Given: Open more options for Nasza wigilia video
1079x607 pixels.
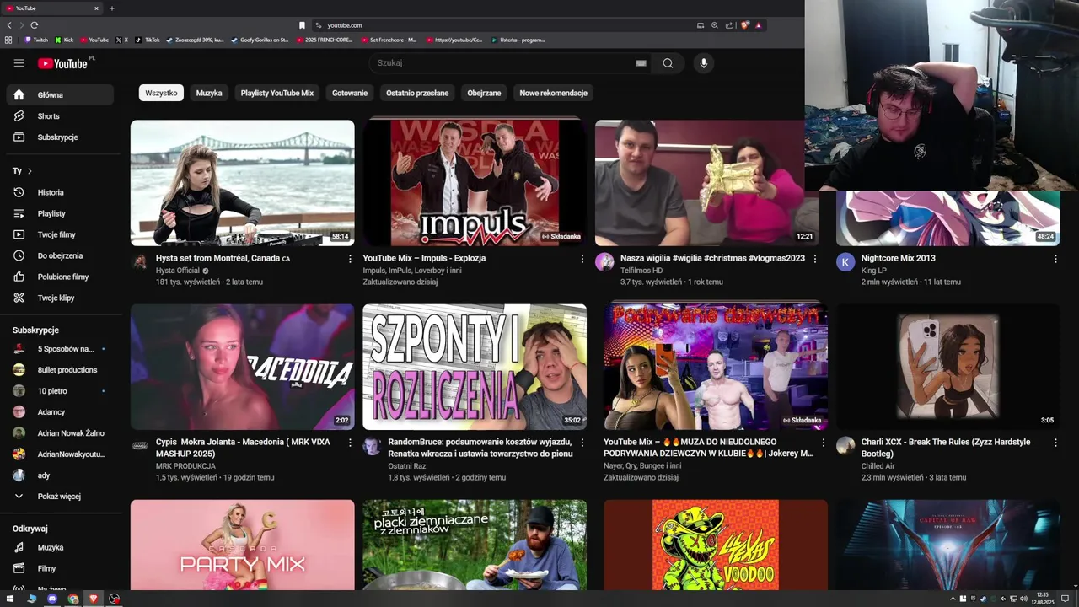Looking at the screenshot, I should 814,259.
